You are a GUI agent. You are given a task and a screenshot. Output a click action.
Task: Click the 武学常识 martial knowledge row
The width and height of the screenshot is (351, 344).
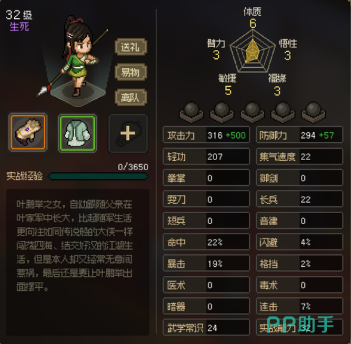tap(206, 328)
